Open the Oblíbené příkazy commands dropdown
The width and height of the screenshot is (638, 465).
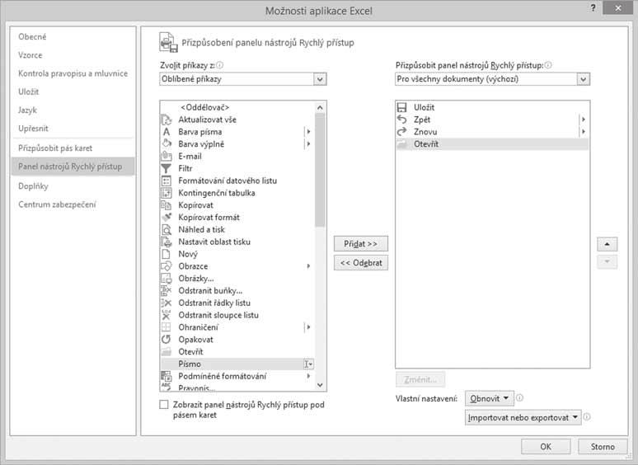point(320,79)
